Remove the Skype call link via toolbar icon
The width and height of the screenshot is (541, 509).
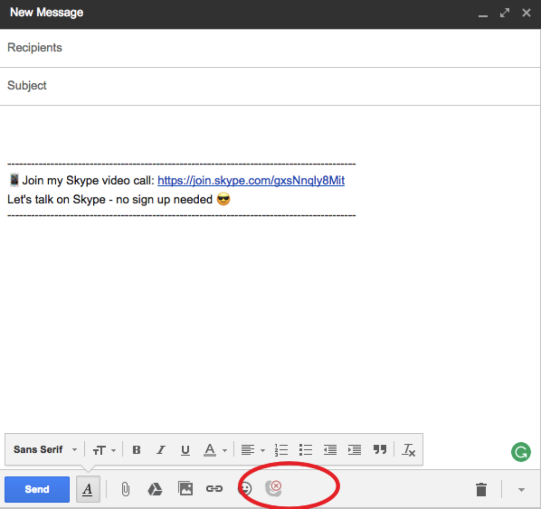coord(274,488)
